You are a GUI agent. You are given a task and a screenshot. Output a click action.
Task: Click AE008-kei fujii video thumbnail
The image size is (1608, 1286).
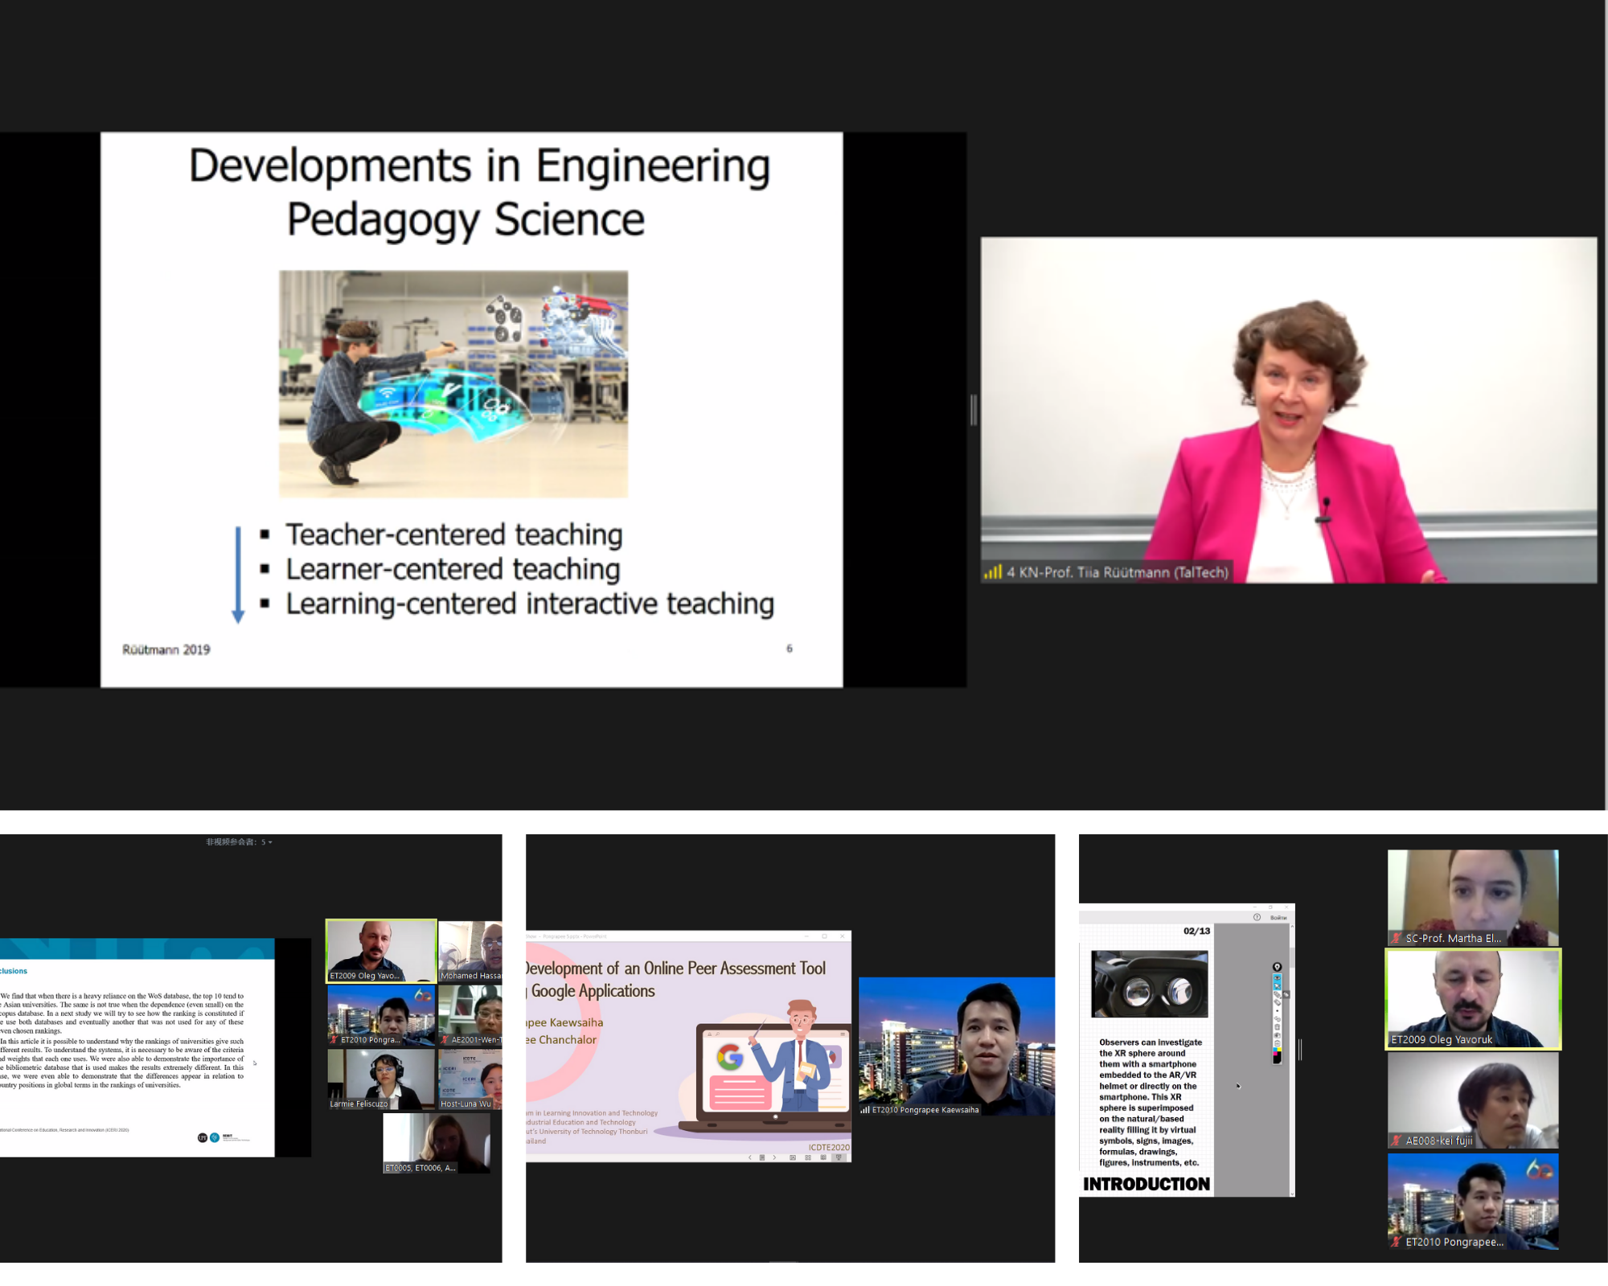click(x=1472, y=1100)
